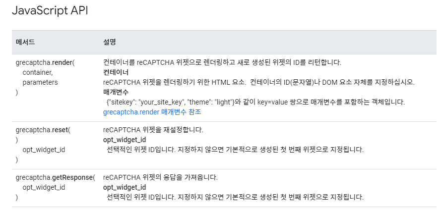Click the parameters argument under render
The width and height of the screenshot is (443, 213).
click(40, 82)
